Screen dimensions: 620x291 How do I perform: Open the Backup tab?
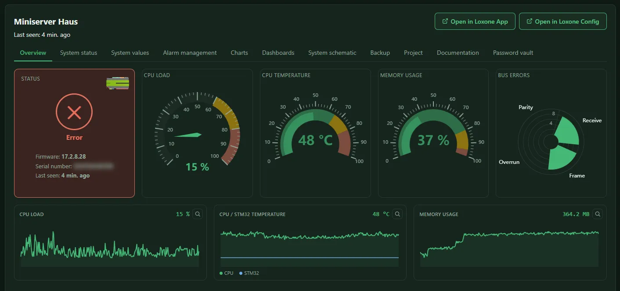380,53
